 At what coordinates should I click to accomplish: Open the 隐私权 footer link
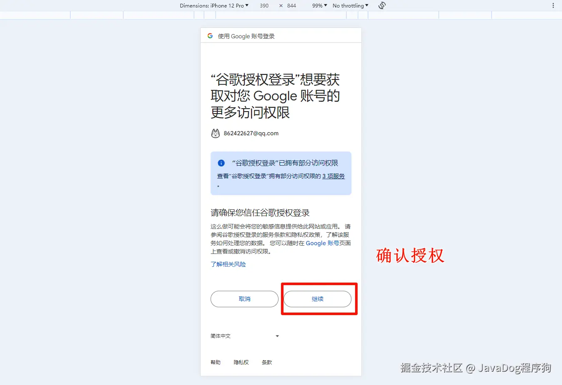(241, 363)
